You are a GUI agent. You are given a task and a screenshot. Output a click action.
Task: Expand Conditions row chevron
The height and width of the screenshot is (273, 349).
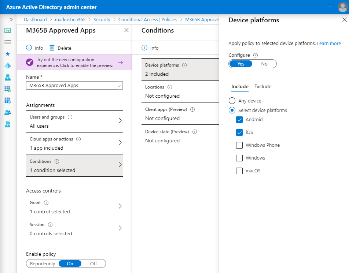pos(120,165)
